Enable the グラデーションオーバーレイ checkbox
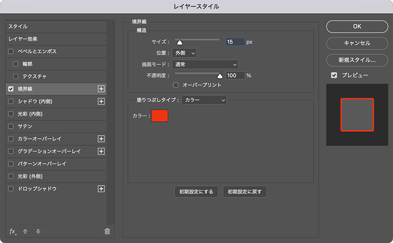393x243 pixels. 11,152
